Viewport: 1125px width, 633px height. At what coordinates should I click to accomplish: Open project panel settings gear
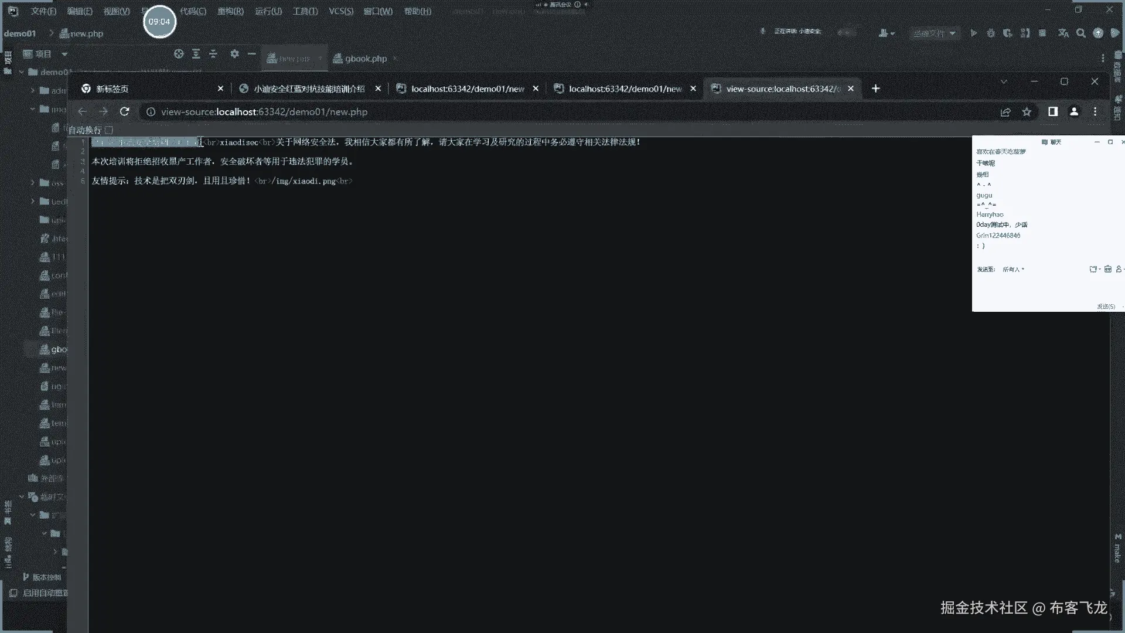coord(234,53)
